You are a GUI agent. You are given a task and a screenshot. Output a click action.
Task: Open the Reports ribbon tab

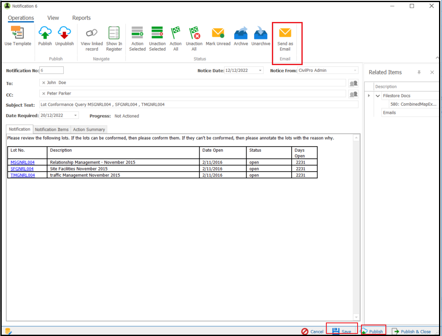point(81,18)
